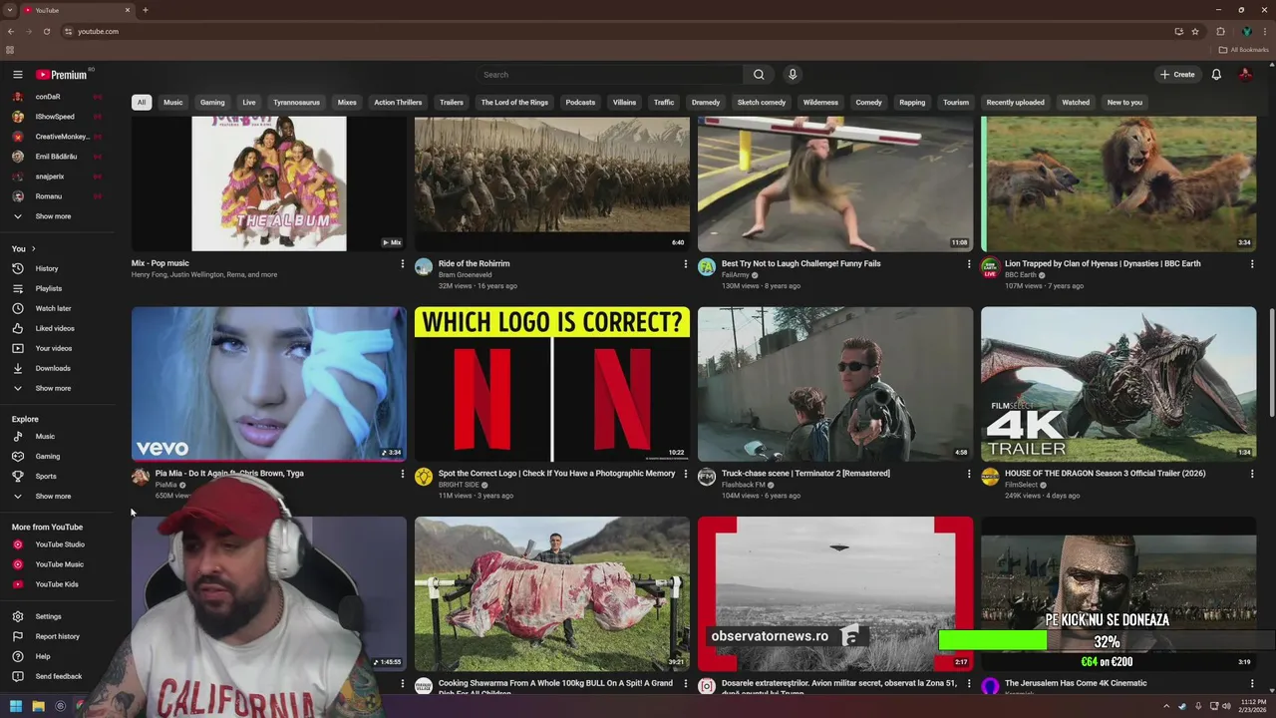Expand Show more under You section

(53, 388)
